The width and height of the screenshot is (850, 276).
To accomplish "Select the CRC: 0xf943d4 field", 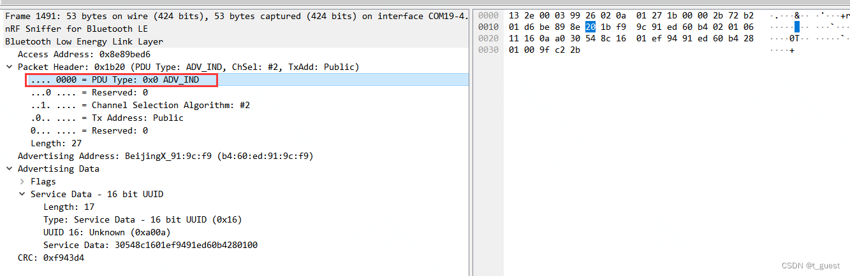I will click(51, 258).
